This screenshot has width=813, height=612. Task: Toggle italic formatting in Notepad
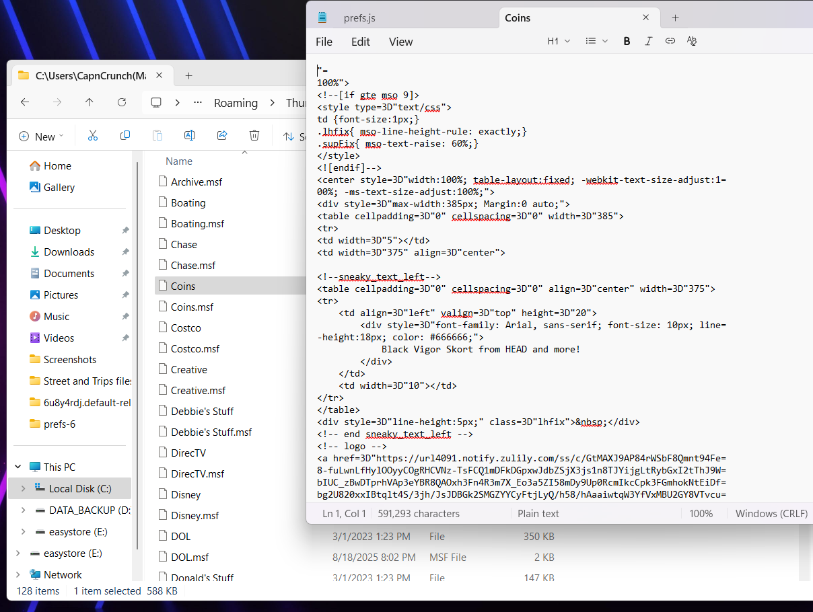click(x=648, y=41)
